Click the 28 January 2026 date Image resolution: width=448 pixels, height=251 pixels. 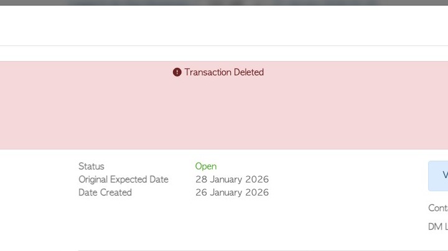click(232, 179)
